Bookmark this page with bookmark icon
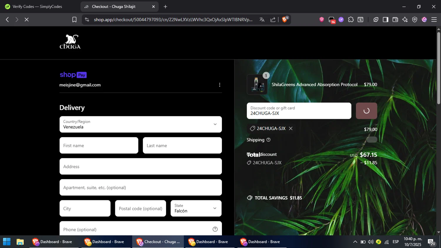This screenshot has width=441, height=248. (74, 19)
